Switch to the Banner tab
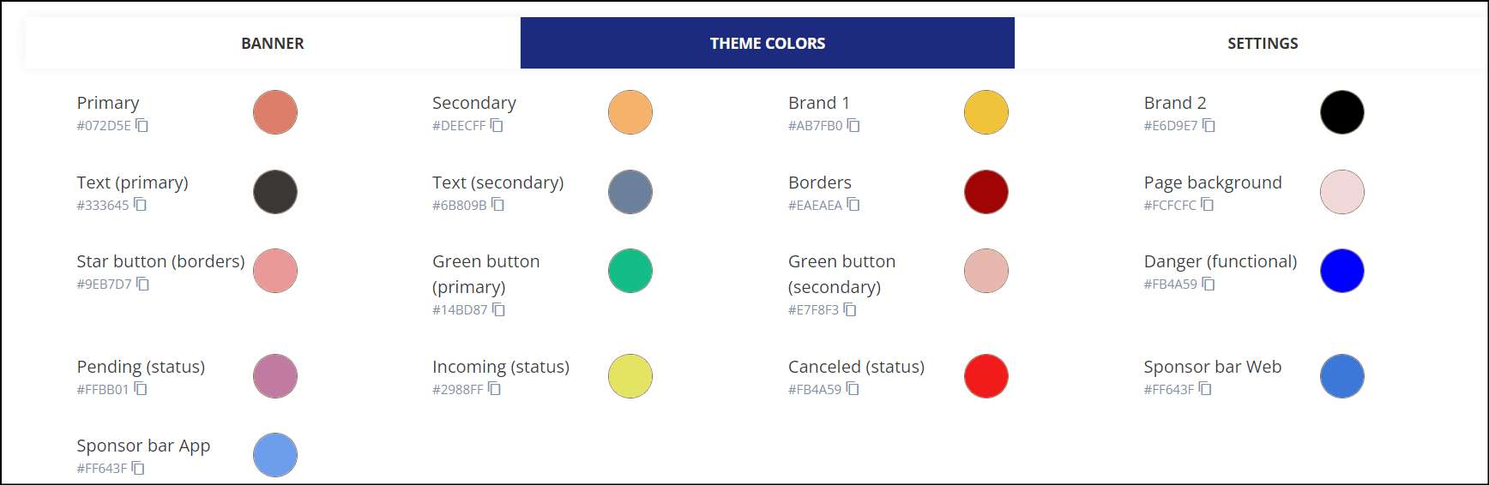This screenshot has height=485, width=1489. [x=273, y=43]
